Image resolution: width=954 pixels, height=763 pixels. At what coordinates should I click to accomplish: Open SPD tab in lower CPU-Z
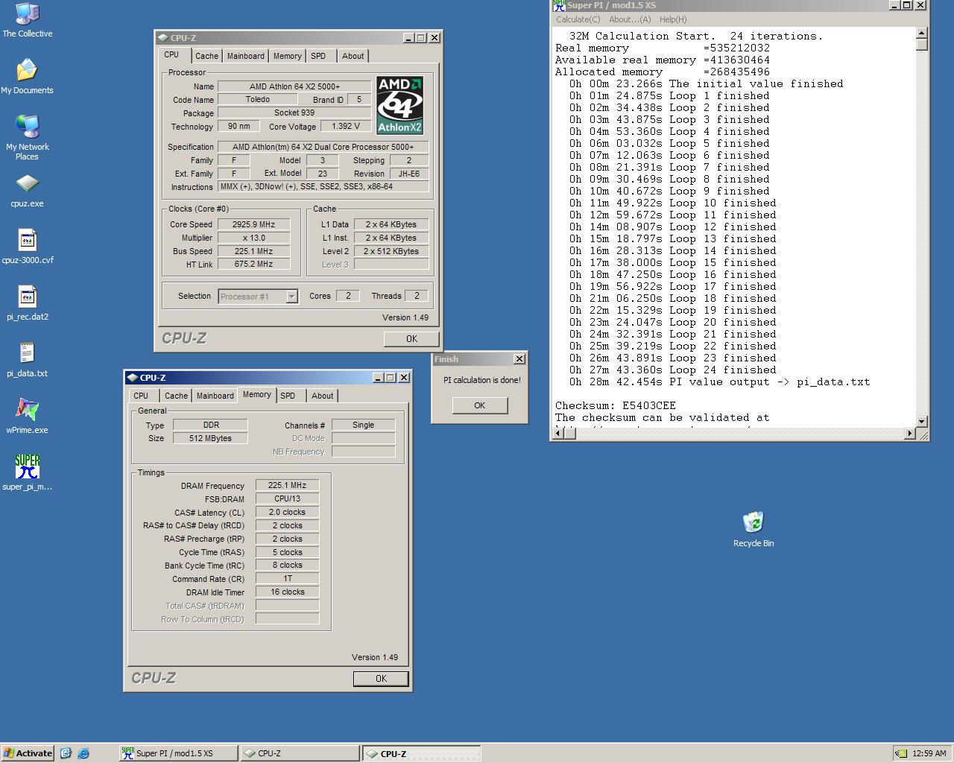[288, 396]
